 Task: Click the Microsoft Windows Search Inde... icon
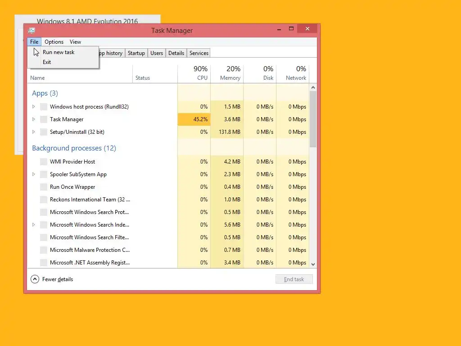point(44,225)
